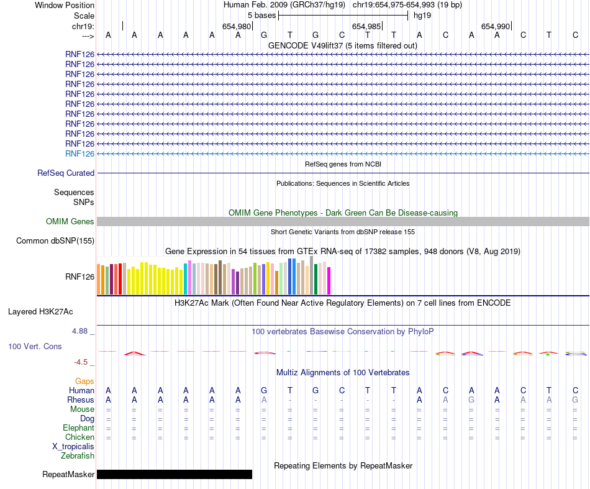Open the Sequences track label
The width and height of the screenshot is (590, 489).
74,193
